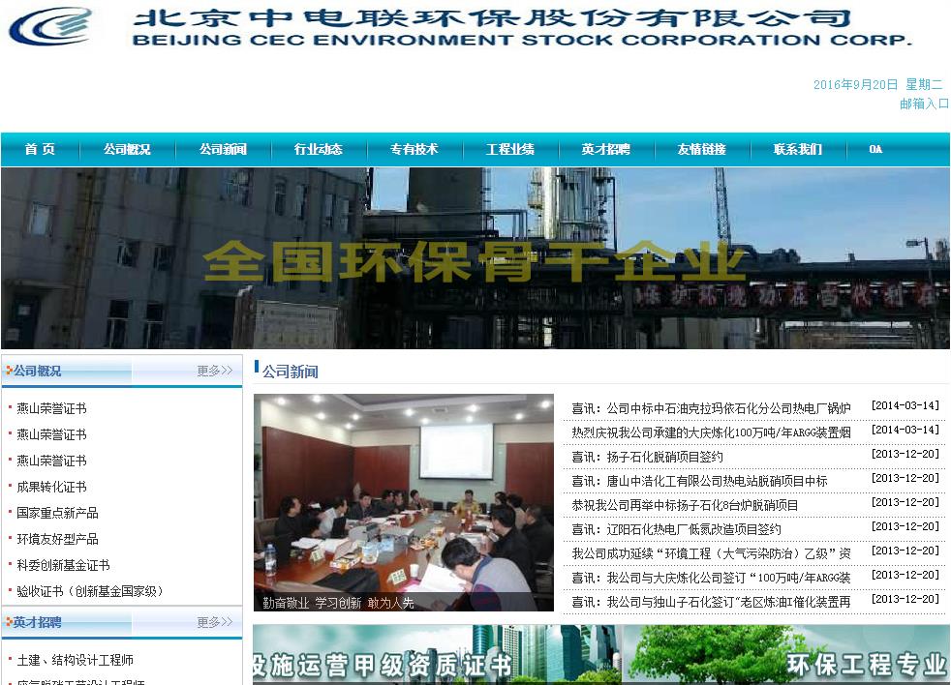951x685 pixels.
Task: Click the [2014-03-14] date of first news
Action: [905, 405]
